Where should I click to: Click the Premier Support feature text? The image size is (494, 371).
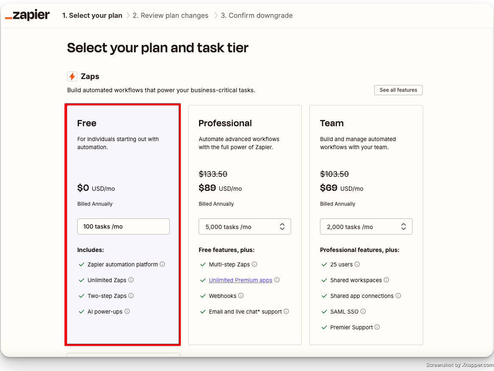(351, 328)
